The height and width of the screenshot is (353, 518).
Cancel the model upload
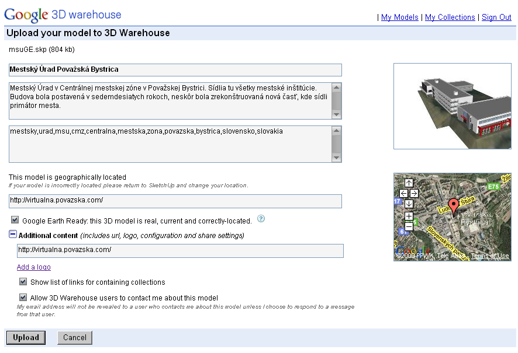[x=75, y=338]
